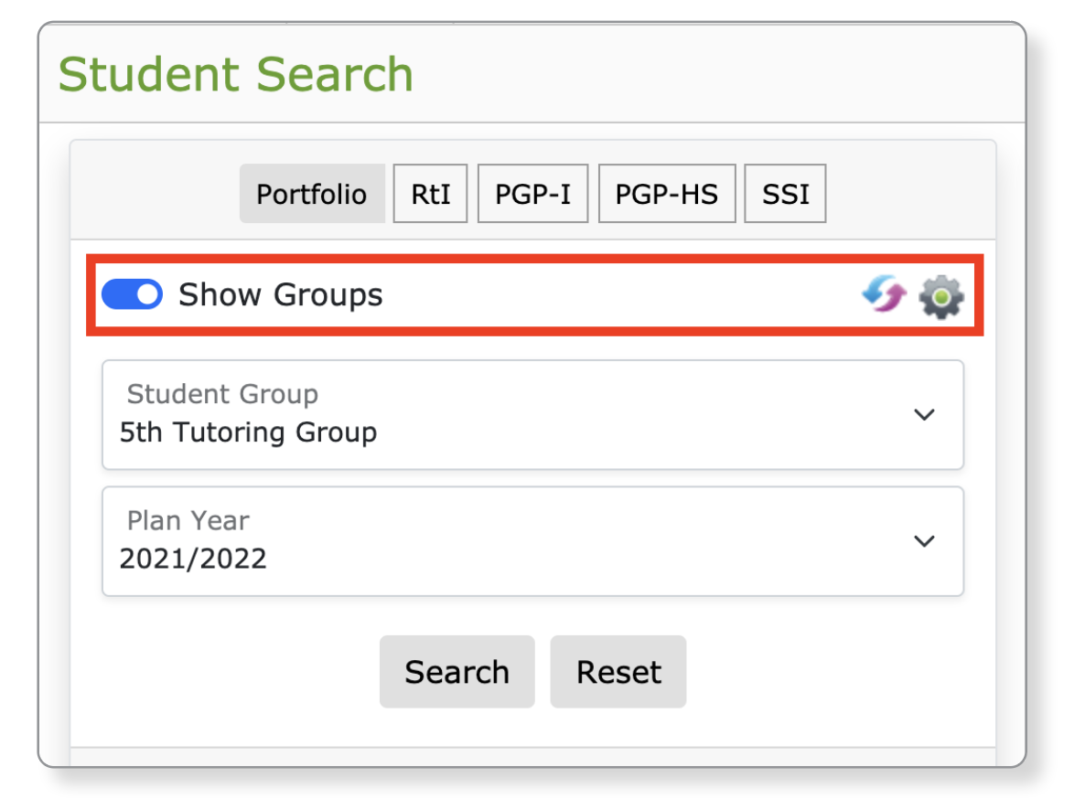Open the Plan Year dropdown
1085x799 pixels.
point(532,540)
